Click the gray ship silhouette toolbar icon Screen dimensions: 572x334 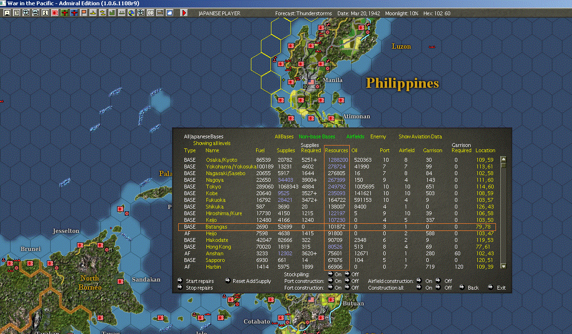121,13
